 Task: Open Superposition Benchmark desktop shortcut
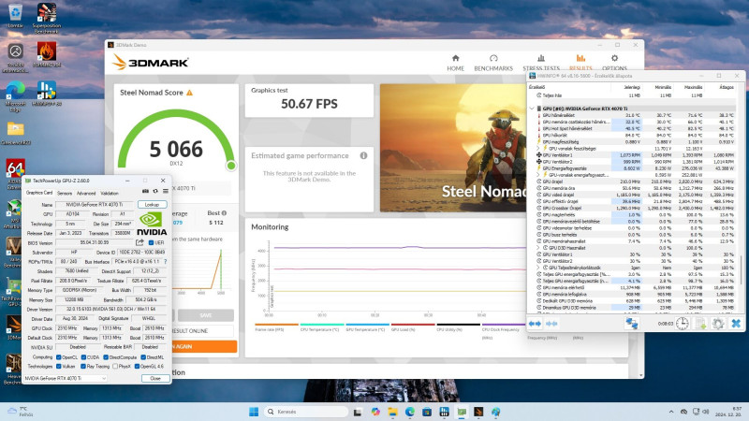pyautogui.click(x=46, y=18)
